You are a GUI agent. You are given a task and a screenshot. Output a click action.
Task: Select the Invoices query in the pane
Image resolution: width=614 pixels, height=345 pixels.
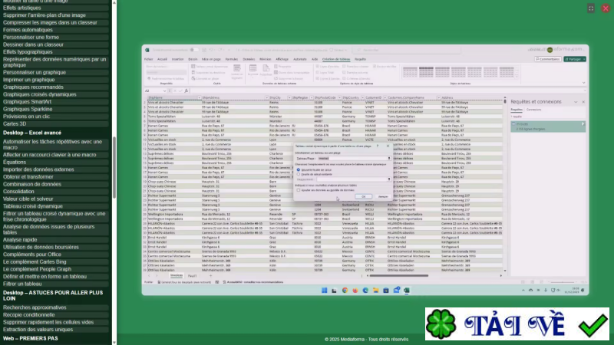547,126
